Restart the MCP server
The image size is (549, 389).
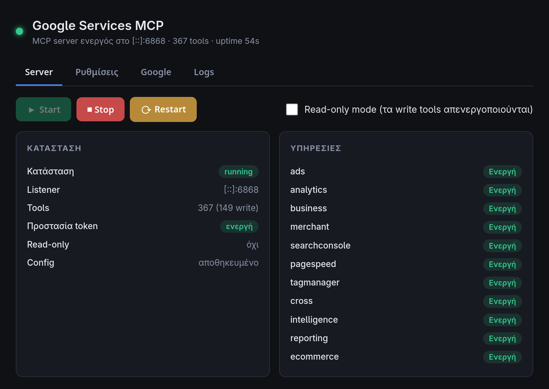[x=163, y=109]
